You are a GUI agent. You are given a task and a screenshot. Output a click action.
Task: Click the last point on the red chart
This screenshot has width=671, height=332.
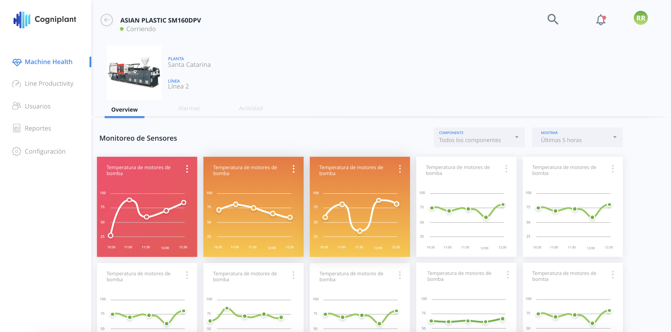click(x=184, y=203)
